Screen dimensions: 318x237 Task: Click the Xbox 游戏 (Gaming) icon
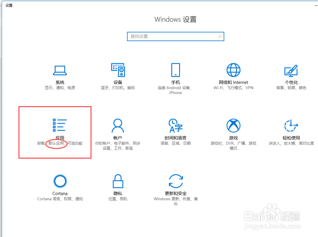click(233, 126)
